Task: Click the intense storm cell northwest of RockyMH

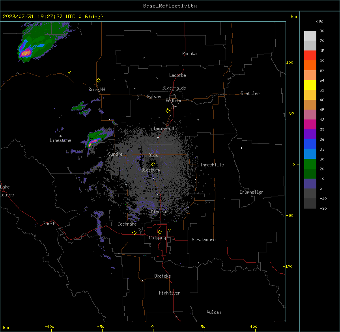Action: point(26,53)
